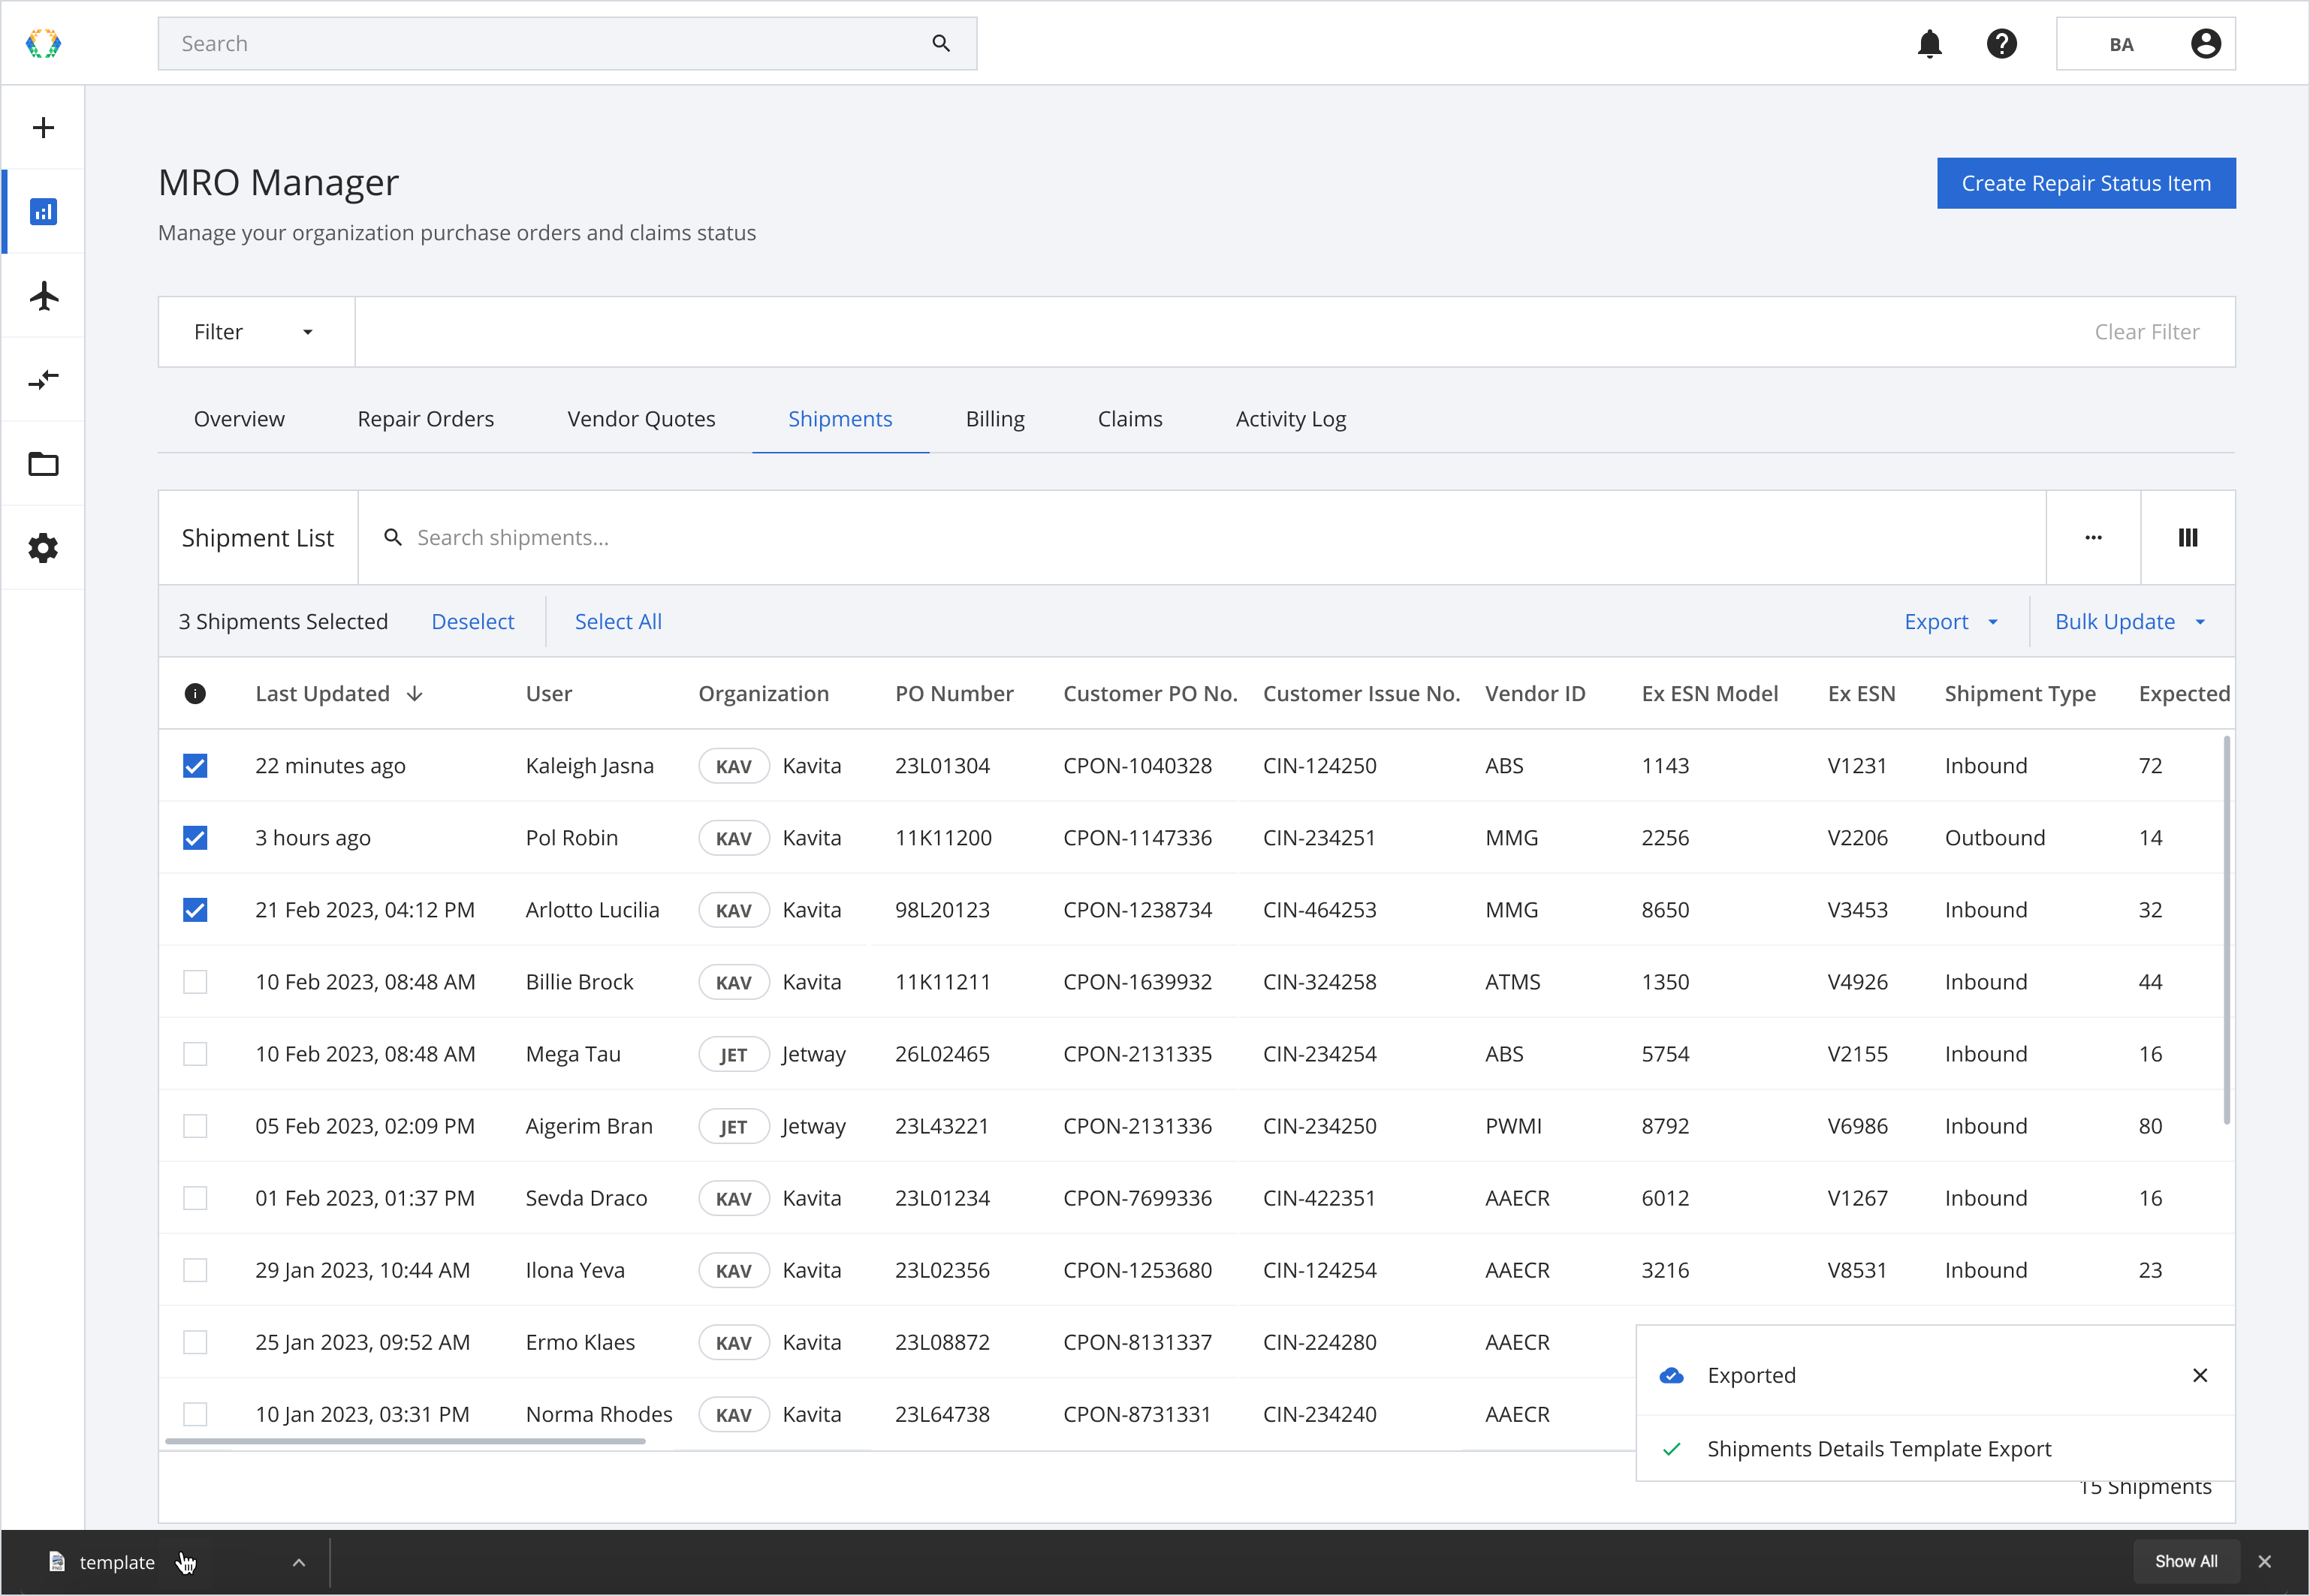This screenshot has height=1596, width=2310.
Task: Switch to the Overview tab
Action: click(x=239, y=419)
